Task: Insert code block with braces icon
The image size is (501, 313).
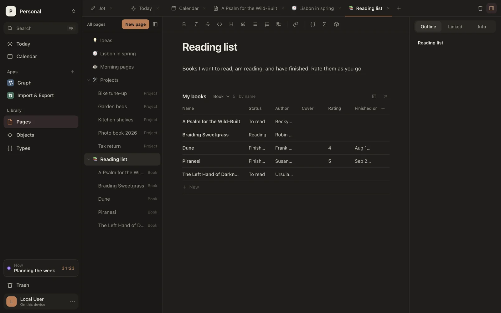Action: [312, 24]
